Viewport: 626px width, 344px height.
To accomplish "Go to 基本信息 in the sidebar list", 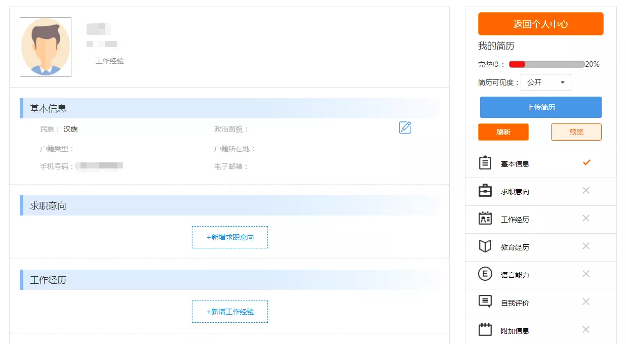I will [x=541, y=164].
